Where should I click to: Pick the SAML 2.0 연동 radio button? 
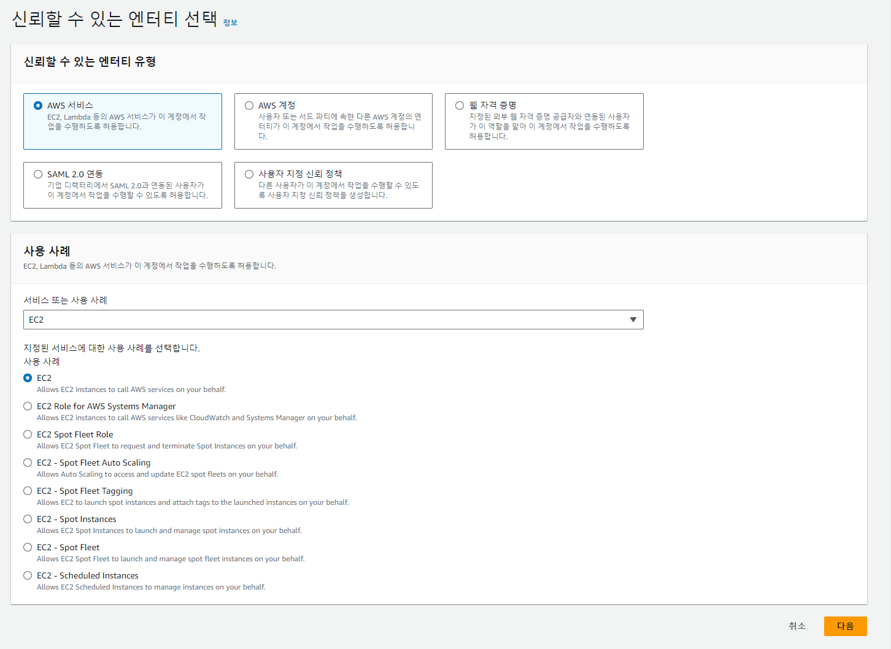tap(38, 174)
